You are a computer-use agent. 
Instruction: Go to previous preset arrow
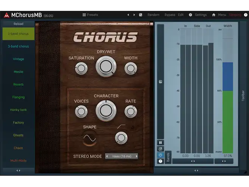pyautogui.click(x=128, y=15)
